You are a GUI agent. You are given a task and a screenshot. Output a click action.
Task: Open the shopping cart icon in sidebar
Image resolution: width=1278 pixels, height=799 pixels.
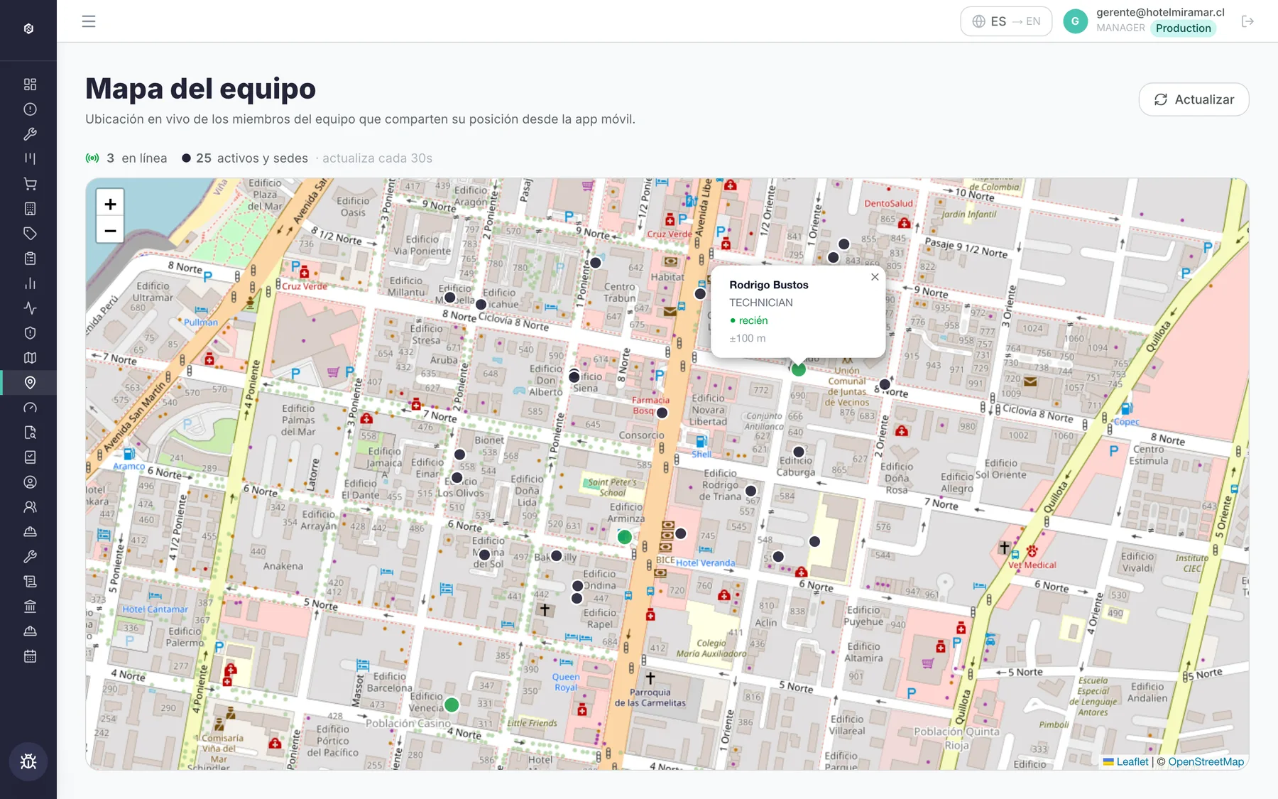30,184
